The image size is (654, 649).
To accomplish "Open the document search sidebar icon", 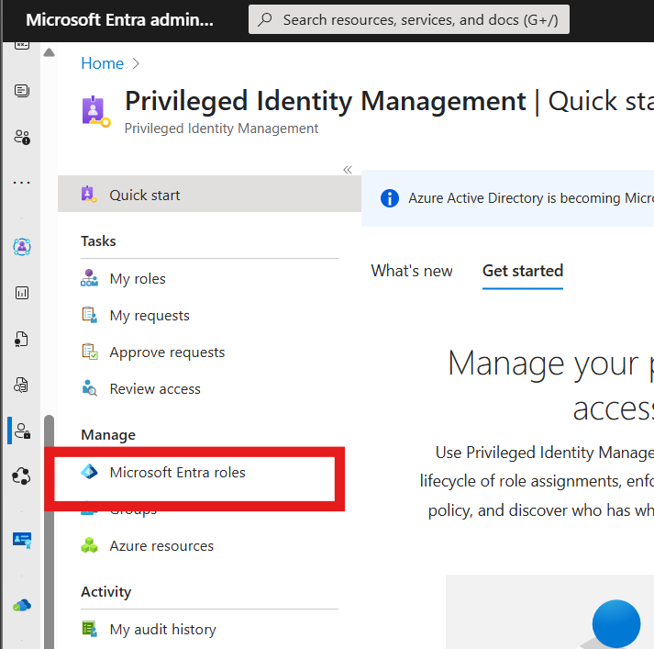I will point(22,385).
